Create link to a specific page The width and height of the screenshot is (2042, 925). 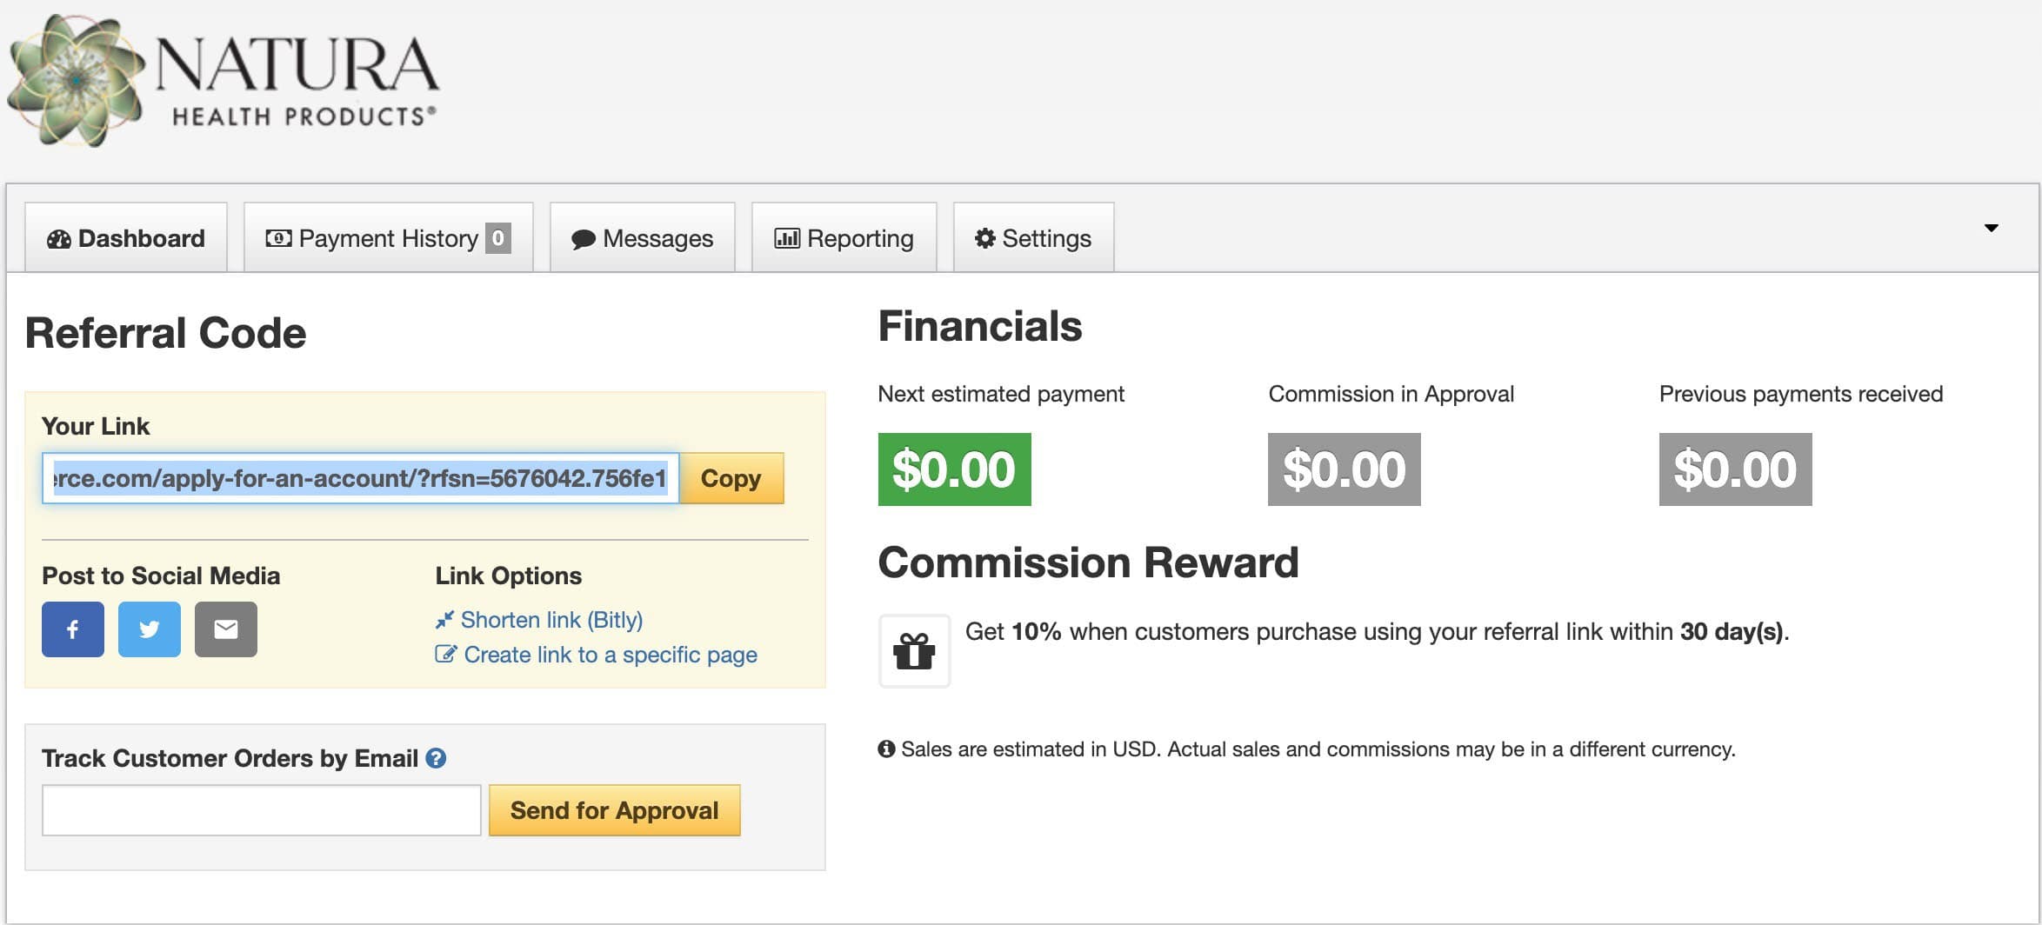pos(610,655)
